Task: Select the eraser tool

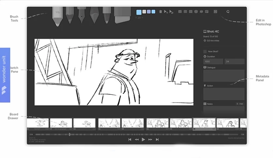Action: (122, 15)
